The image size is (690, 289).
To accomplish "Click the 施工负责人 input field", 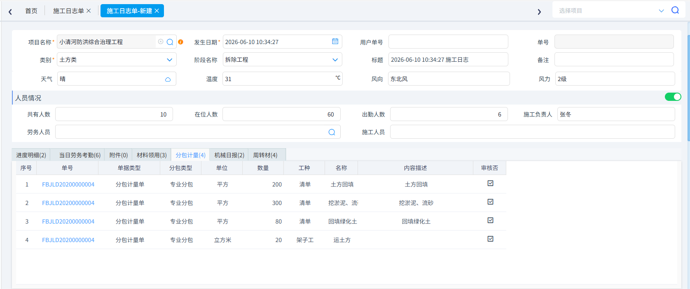I will (x=616, y=114).
